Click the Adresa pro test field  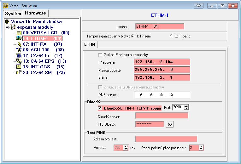click(x=166, y=139)
